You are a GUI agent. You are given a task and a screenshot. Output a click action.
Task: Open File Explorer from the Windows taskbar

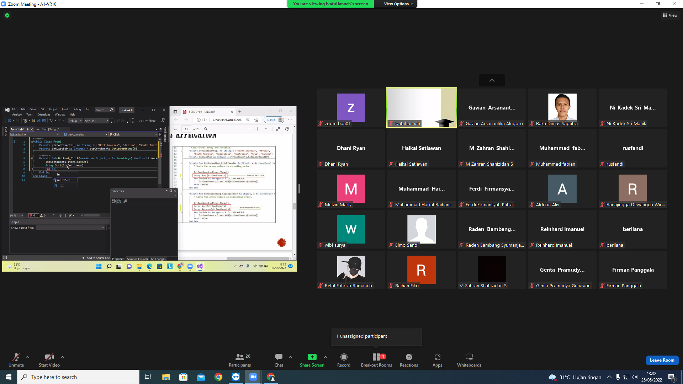point(166,377)
